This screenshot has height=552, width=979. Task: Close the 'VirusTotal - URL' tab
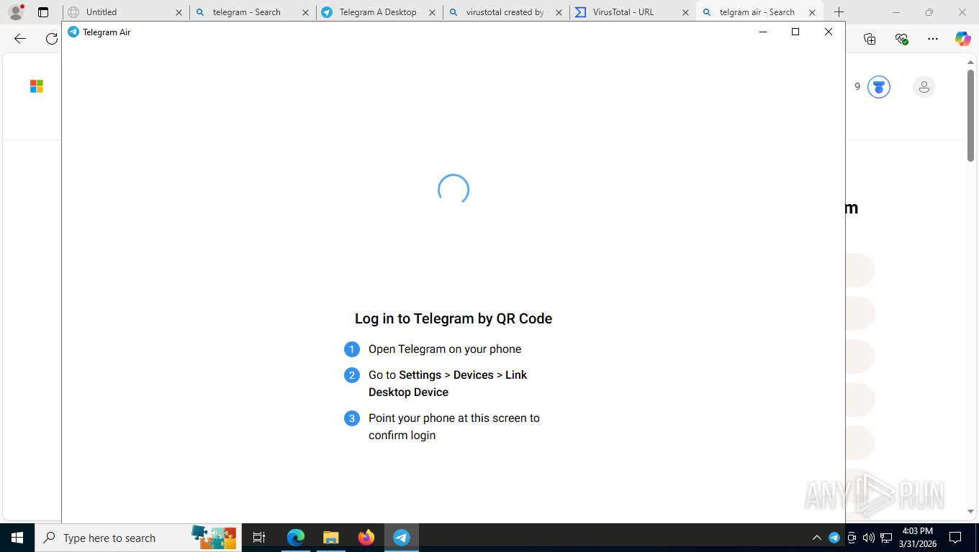pyautogui.click(x=685, y=12)
